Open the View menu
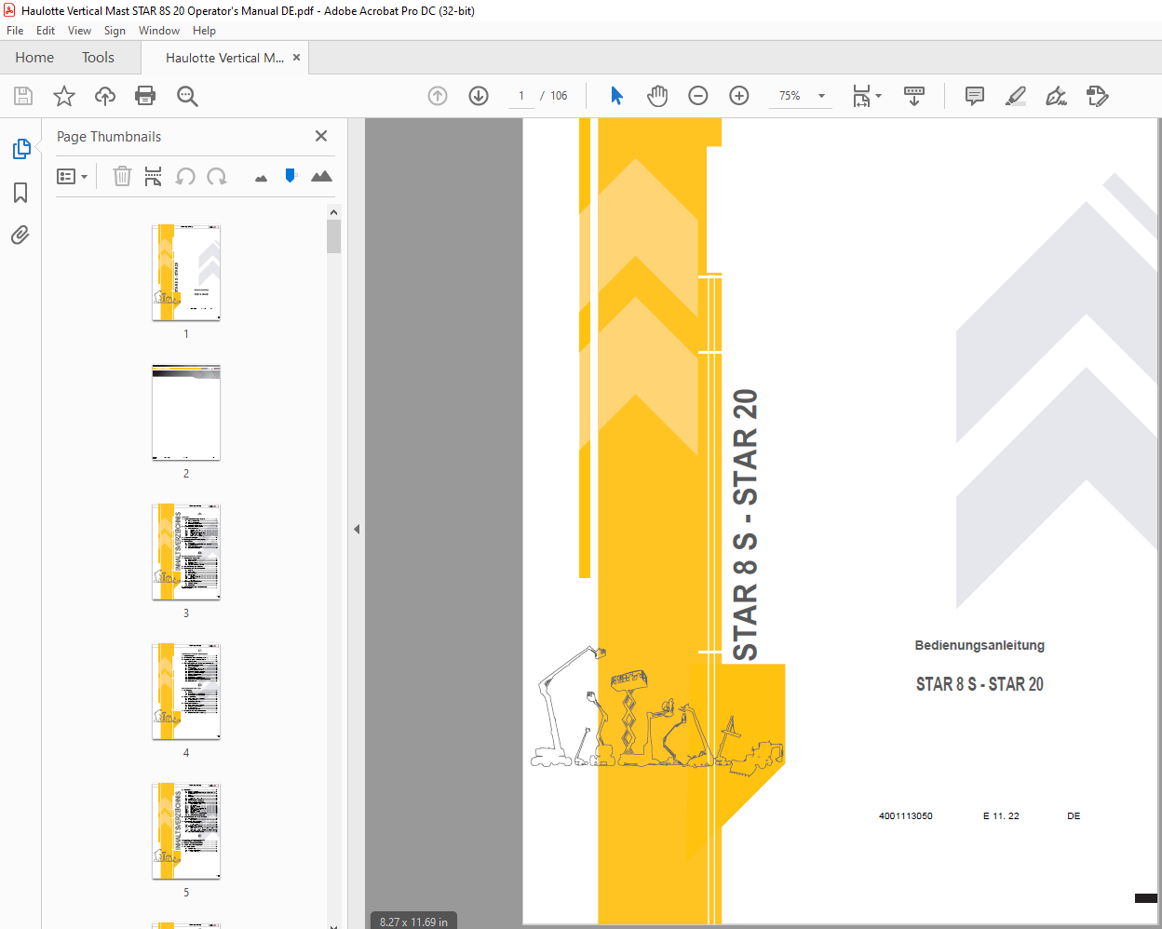 (79, 31)
